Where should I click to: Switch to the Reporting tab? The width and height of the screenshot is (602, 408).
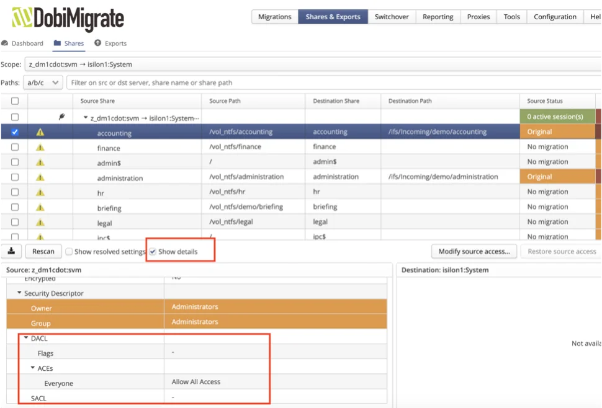[438, 17]
